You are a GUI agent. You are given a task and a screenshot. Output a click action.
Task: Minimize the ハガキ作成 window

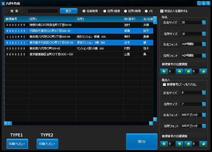[x=199, y=3]
